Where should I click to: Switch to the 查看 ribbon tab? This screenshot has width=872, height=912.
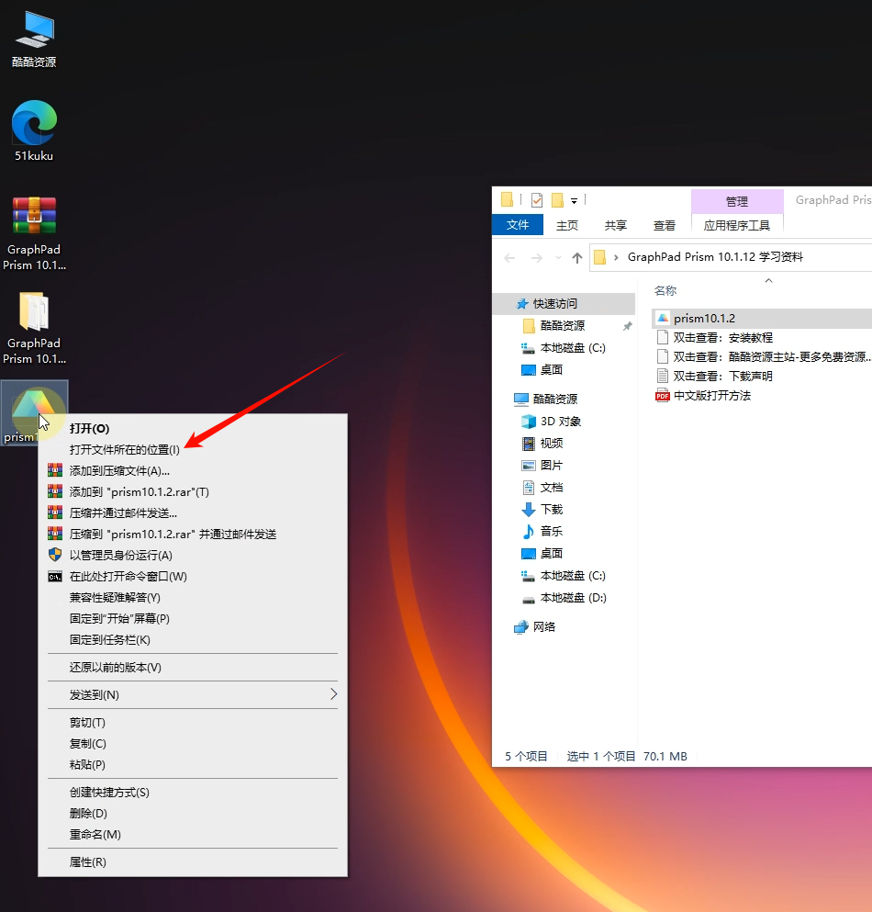pyautogui.click(x=664, y=226)
